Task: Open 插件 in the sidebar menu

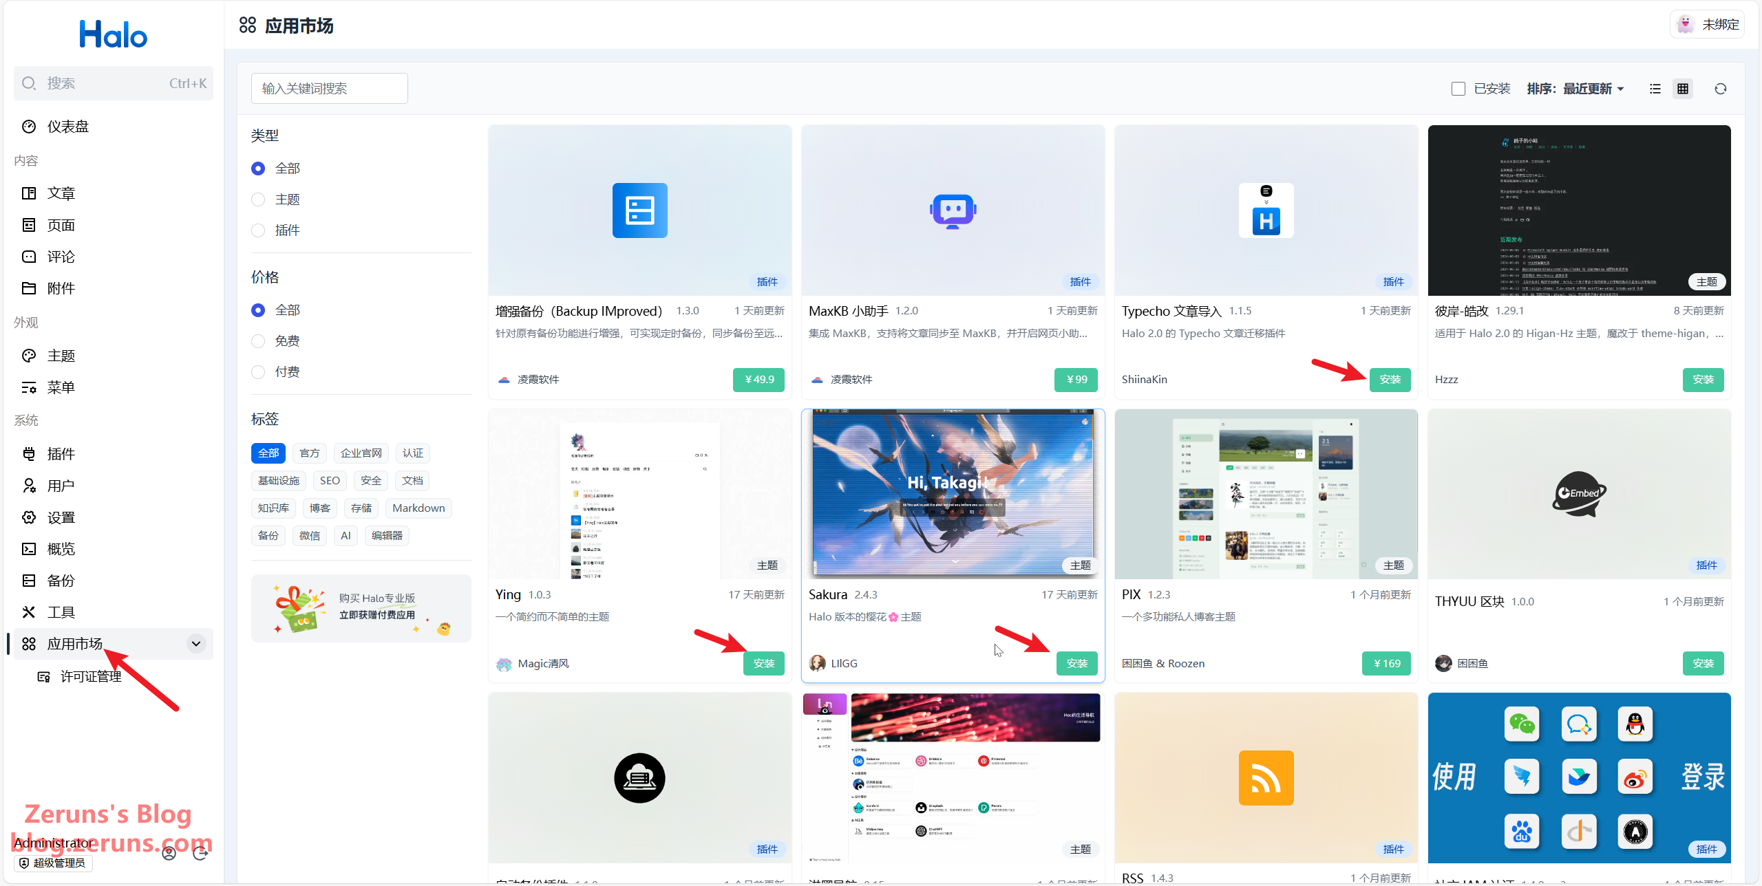Action: (61, 454)
